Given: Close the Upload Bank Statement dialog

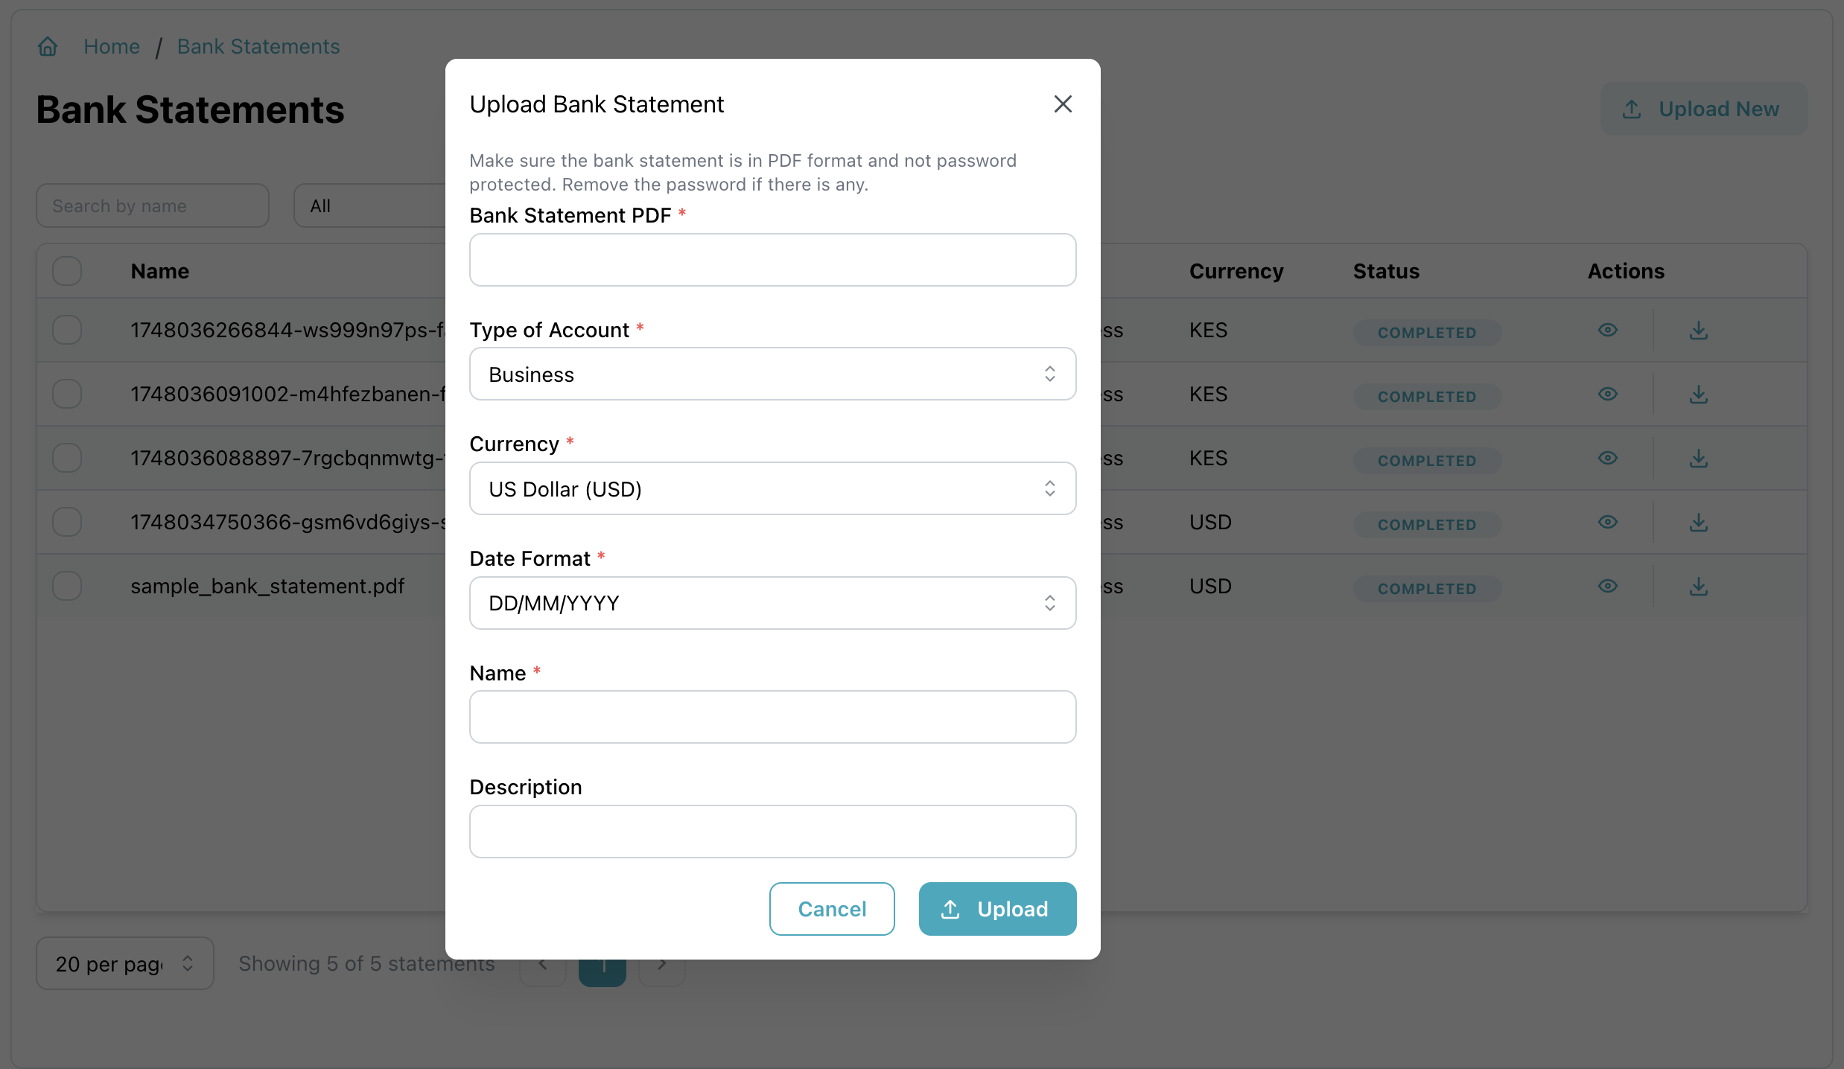Looking at the screenshot, I should (x=1061, y=103).
